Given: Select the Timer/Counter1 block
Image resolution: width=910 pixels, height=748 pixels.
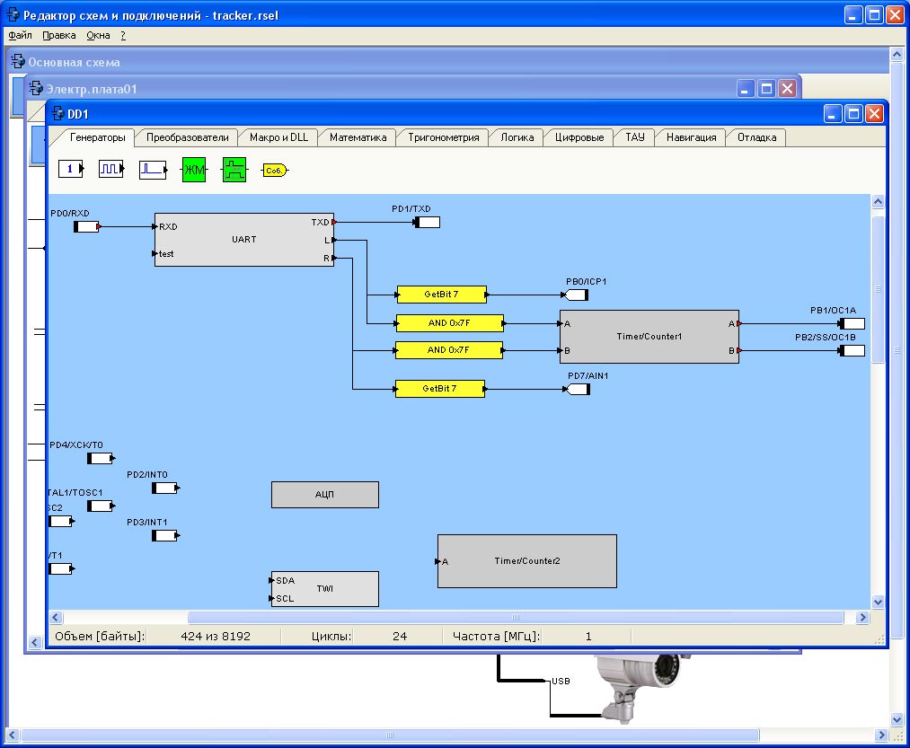Looking at the screenshot, I should (649, 337).
